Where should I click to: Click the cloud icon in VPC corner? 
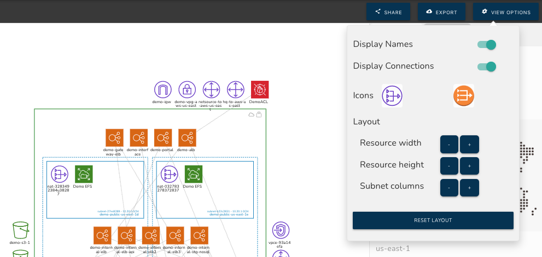click(251, 115)
